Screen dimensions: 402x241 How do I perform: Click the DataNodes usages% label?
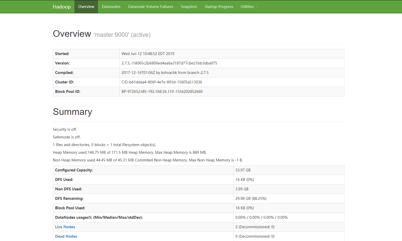pyautogui.click(x=99, y=217)
